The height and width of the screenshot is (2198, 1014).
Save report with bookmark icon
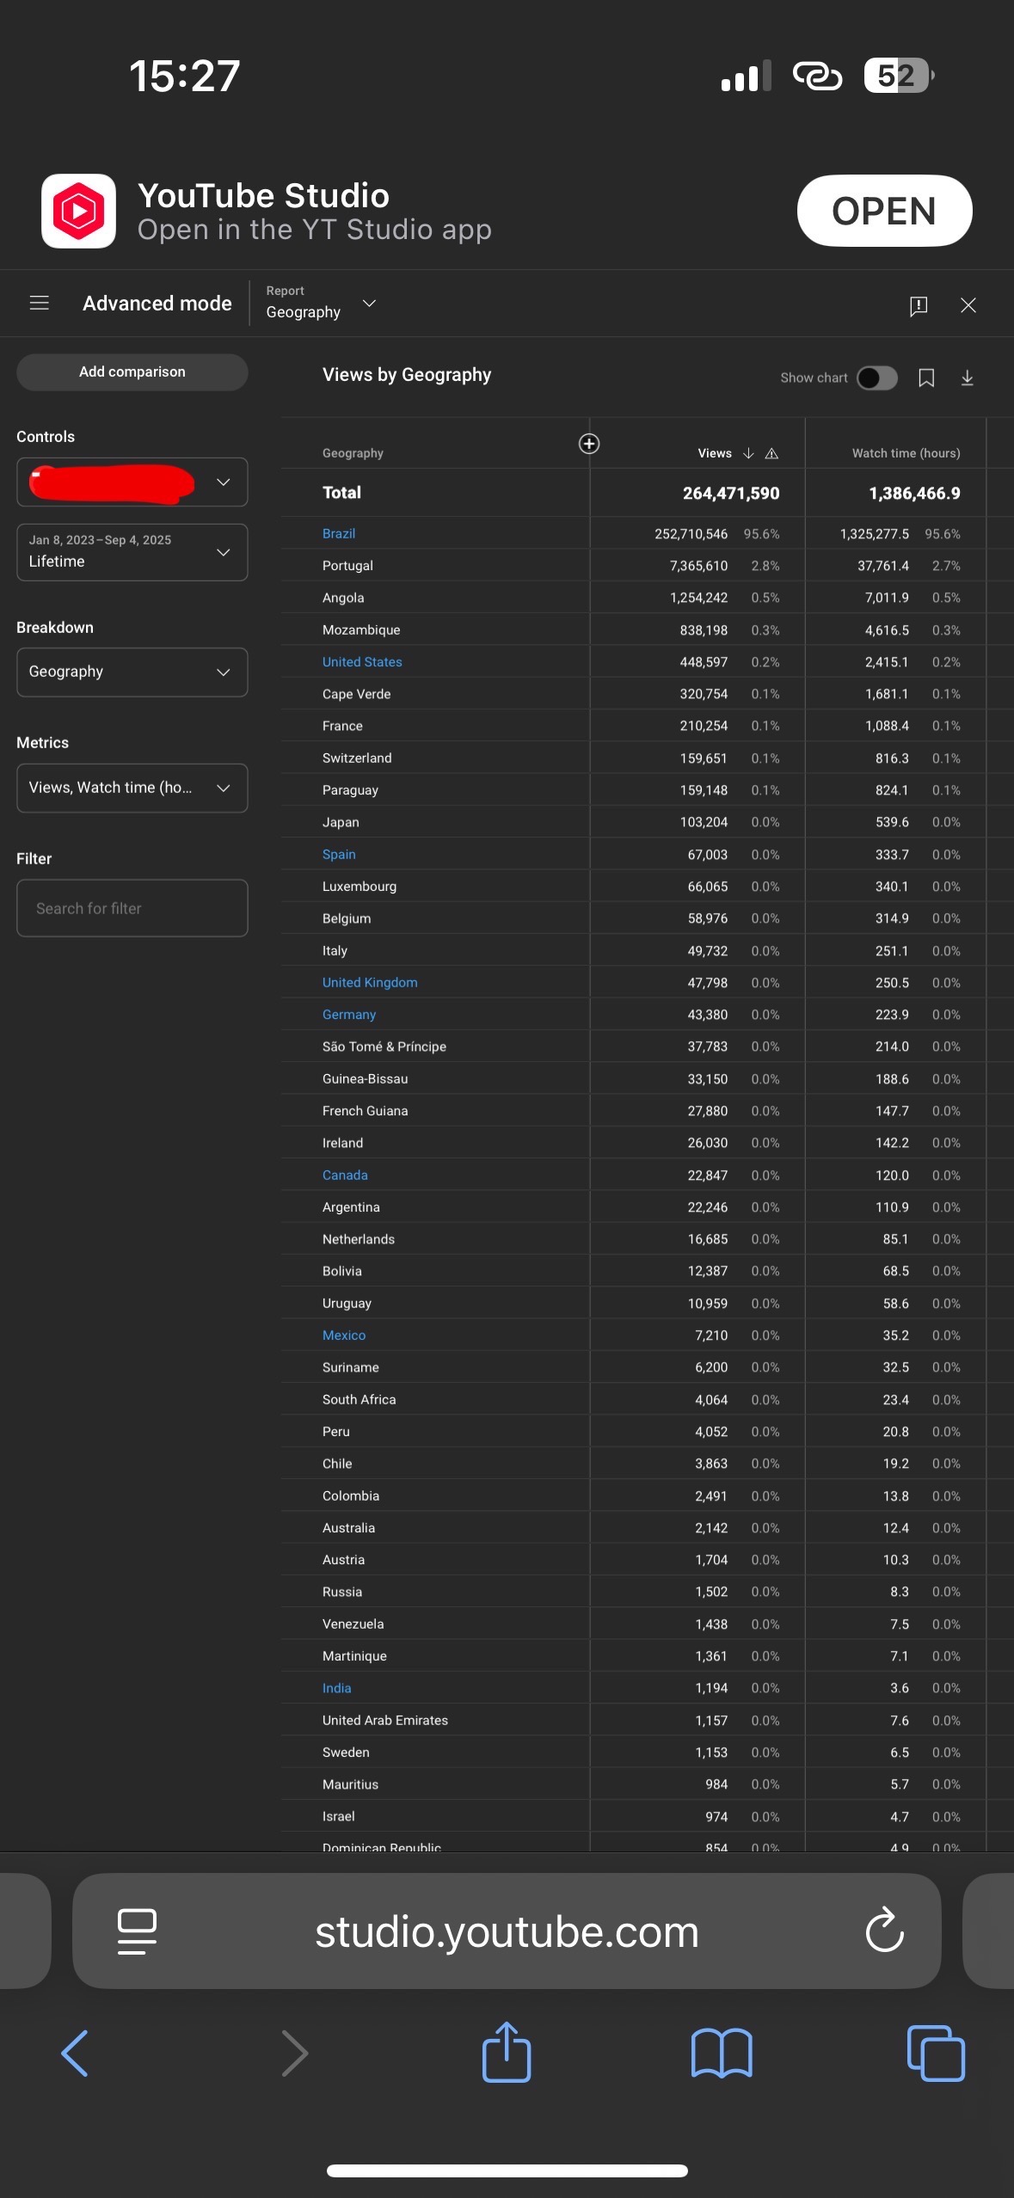(x=926, y=378)
